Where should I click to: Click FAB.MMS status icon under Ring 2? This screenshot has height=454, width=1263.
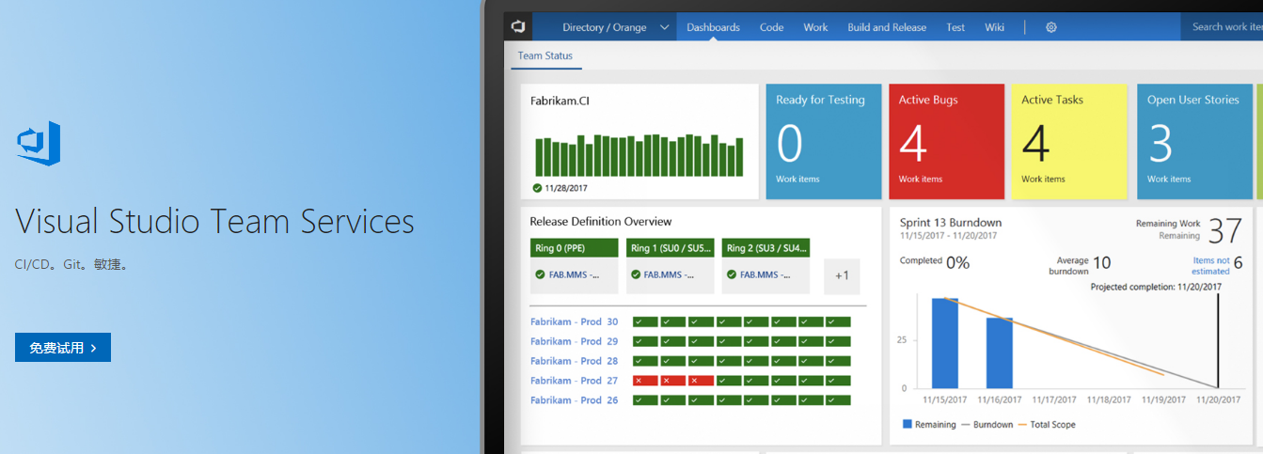(732, 275)
